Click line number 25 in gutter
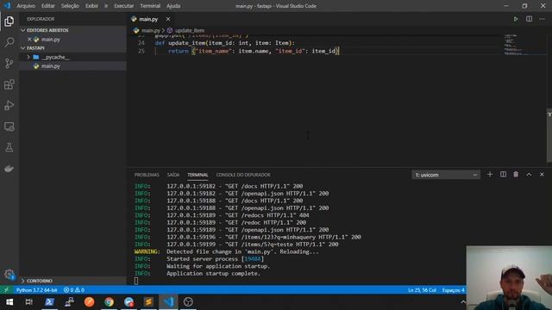Image resolution: width=552 pixels, height=310 pixels. (x=141, y=52)
